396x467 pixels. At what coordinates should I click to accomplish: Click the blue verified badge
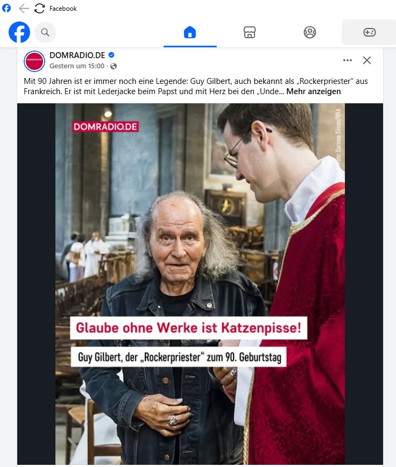pos(111,55)
